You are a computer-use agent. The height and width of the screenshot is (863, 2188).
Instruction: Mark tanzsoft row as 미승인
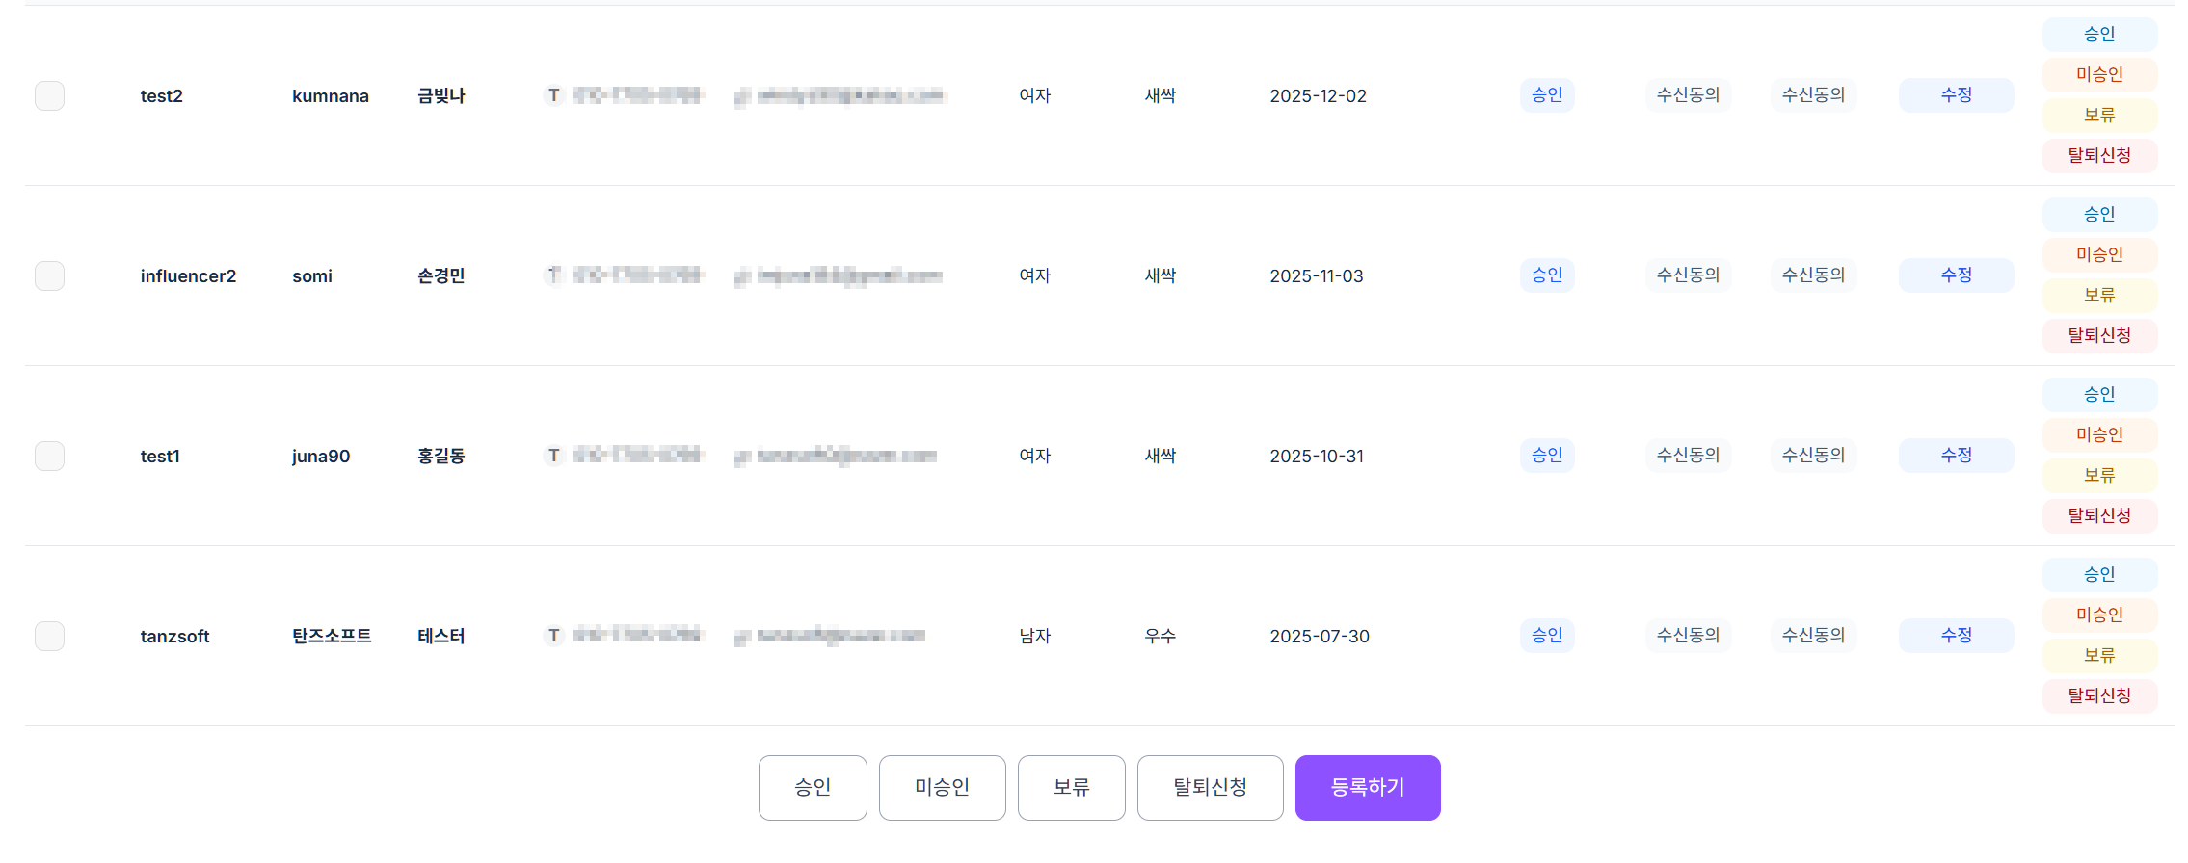[2099, 615]
